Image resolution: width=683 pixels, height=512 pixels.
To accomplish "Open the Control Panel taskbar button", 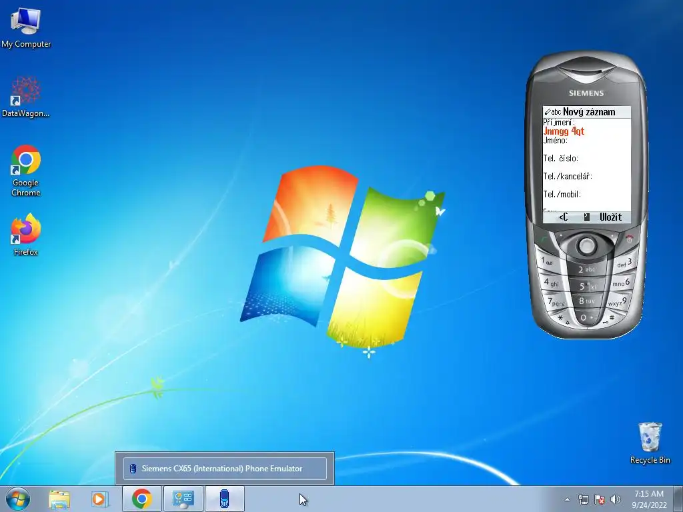I will (183, 499).
